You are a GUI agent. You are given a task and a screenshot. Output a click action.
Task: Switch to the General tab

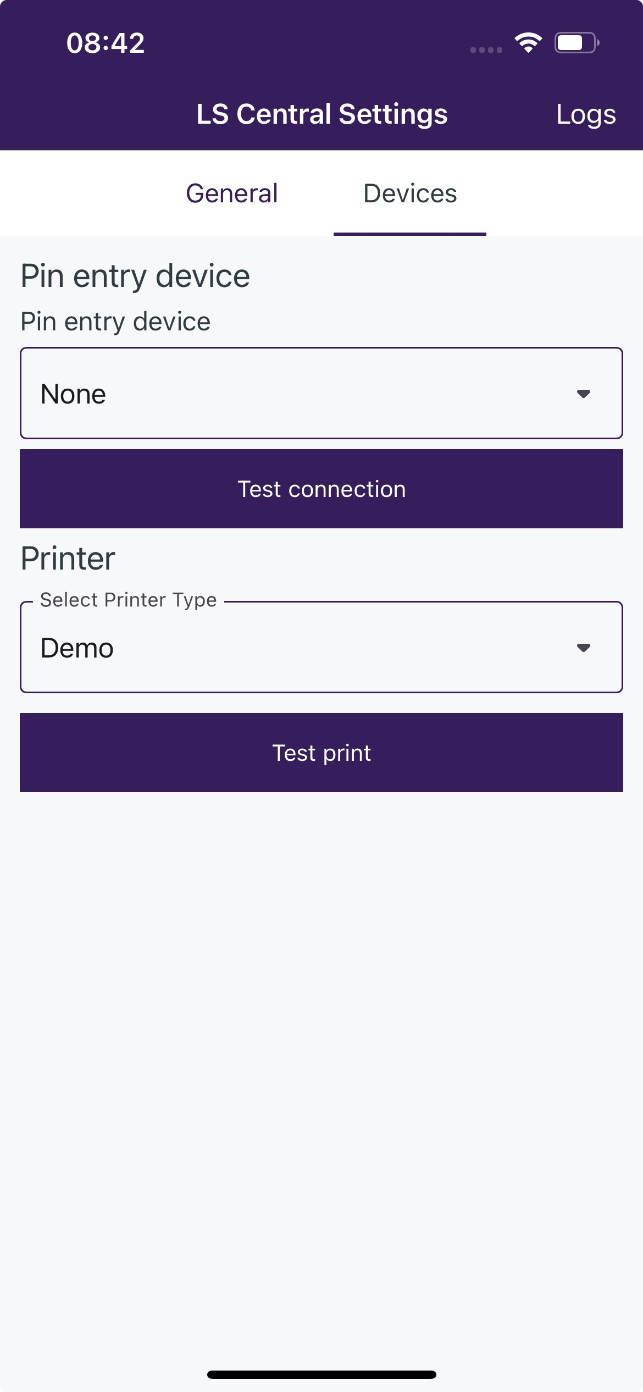(232, 194)
